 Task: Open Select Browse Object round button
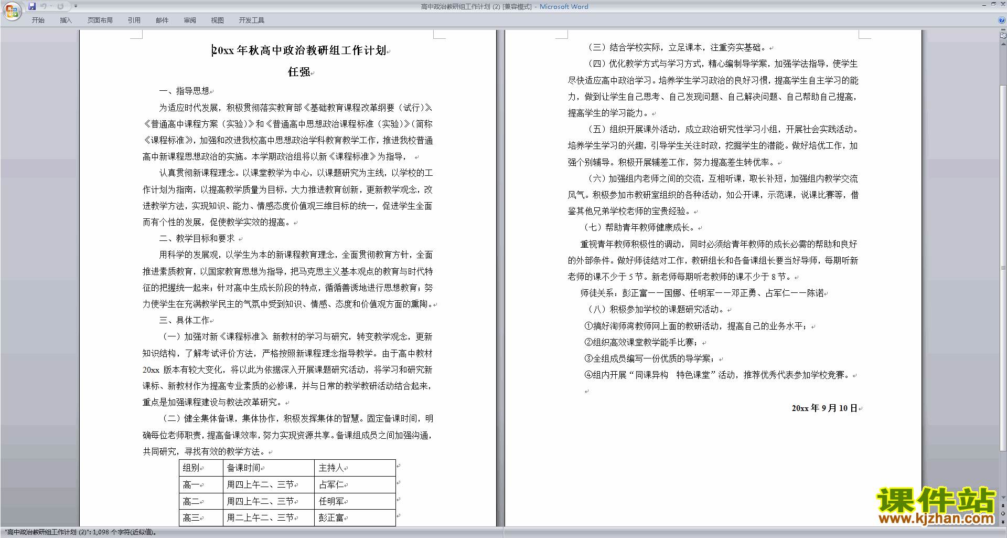tap(1003, 513)
